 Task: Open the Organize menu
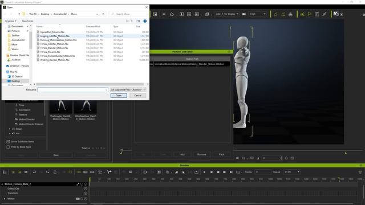point(10,21)
